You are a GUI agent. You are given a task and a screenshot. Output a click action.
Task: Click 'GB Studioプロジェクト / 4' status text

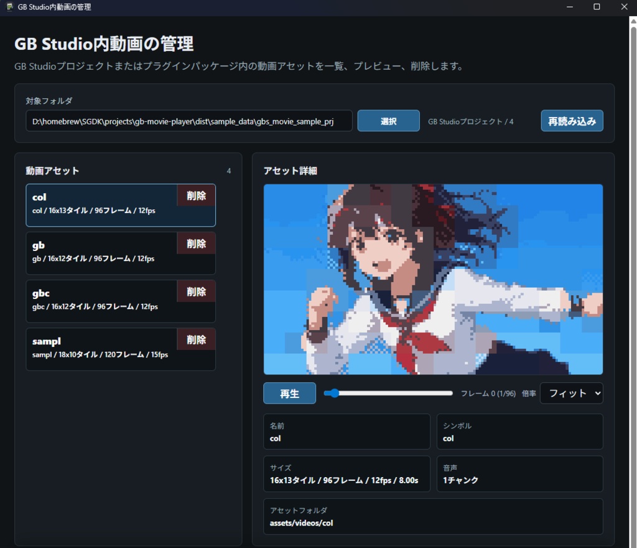[x=470, y=121]
